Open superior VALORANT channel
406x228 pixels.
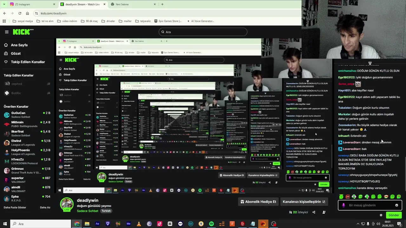[27, 180]
